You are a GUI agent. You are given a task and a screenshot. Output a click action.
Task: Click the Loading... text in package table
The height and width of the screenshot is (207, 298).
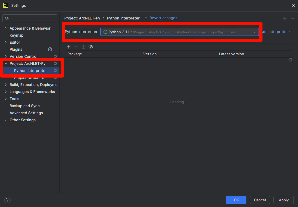click(x=179, y=102)
